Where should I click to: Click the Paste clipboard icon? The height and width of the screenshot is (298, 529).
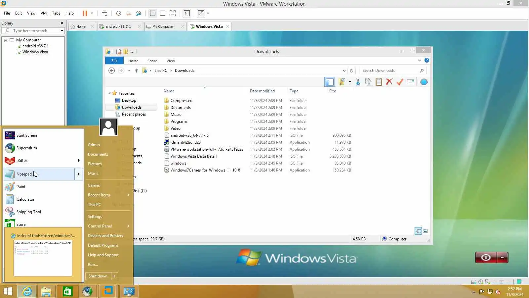[379, 82]
